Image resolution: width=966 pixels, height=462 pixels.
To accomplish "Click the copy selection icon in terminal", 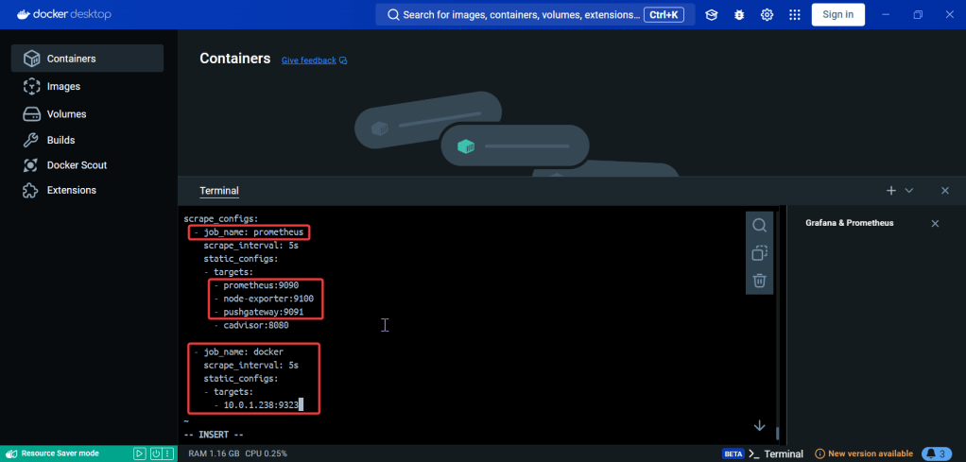I will [759, 253].
